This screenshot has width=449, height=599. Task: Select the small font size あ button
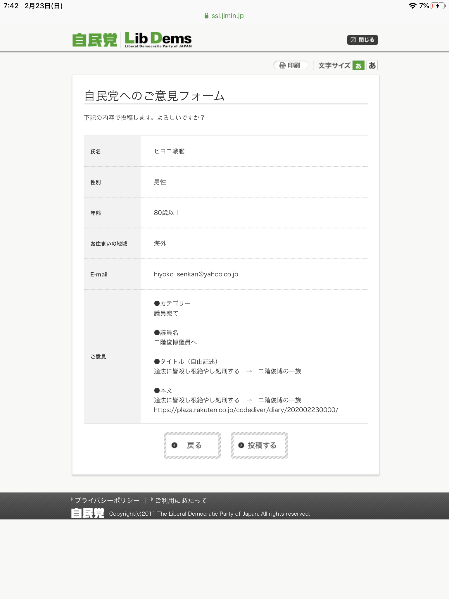click(x=358, y=66)
